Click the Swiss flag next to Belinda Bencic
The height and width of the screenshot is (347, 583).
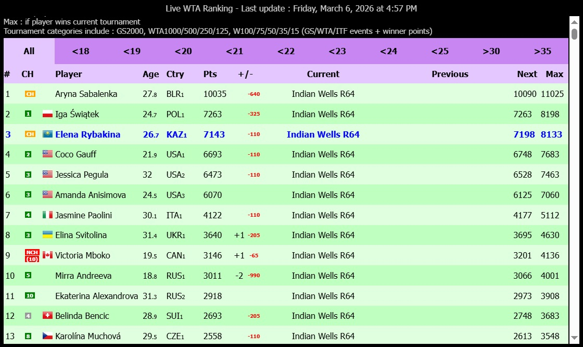(x=47, y=316)
